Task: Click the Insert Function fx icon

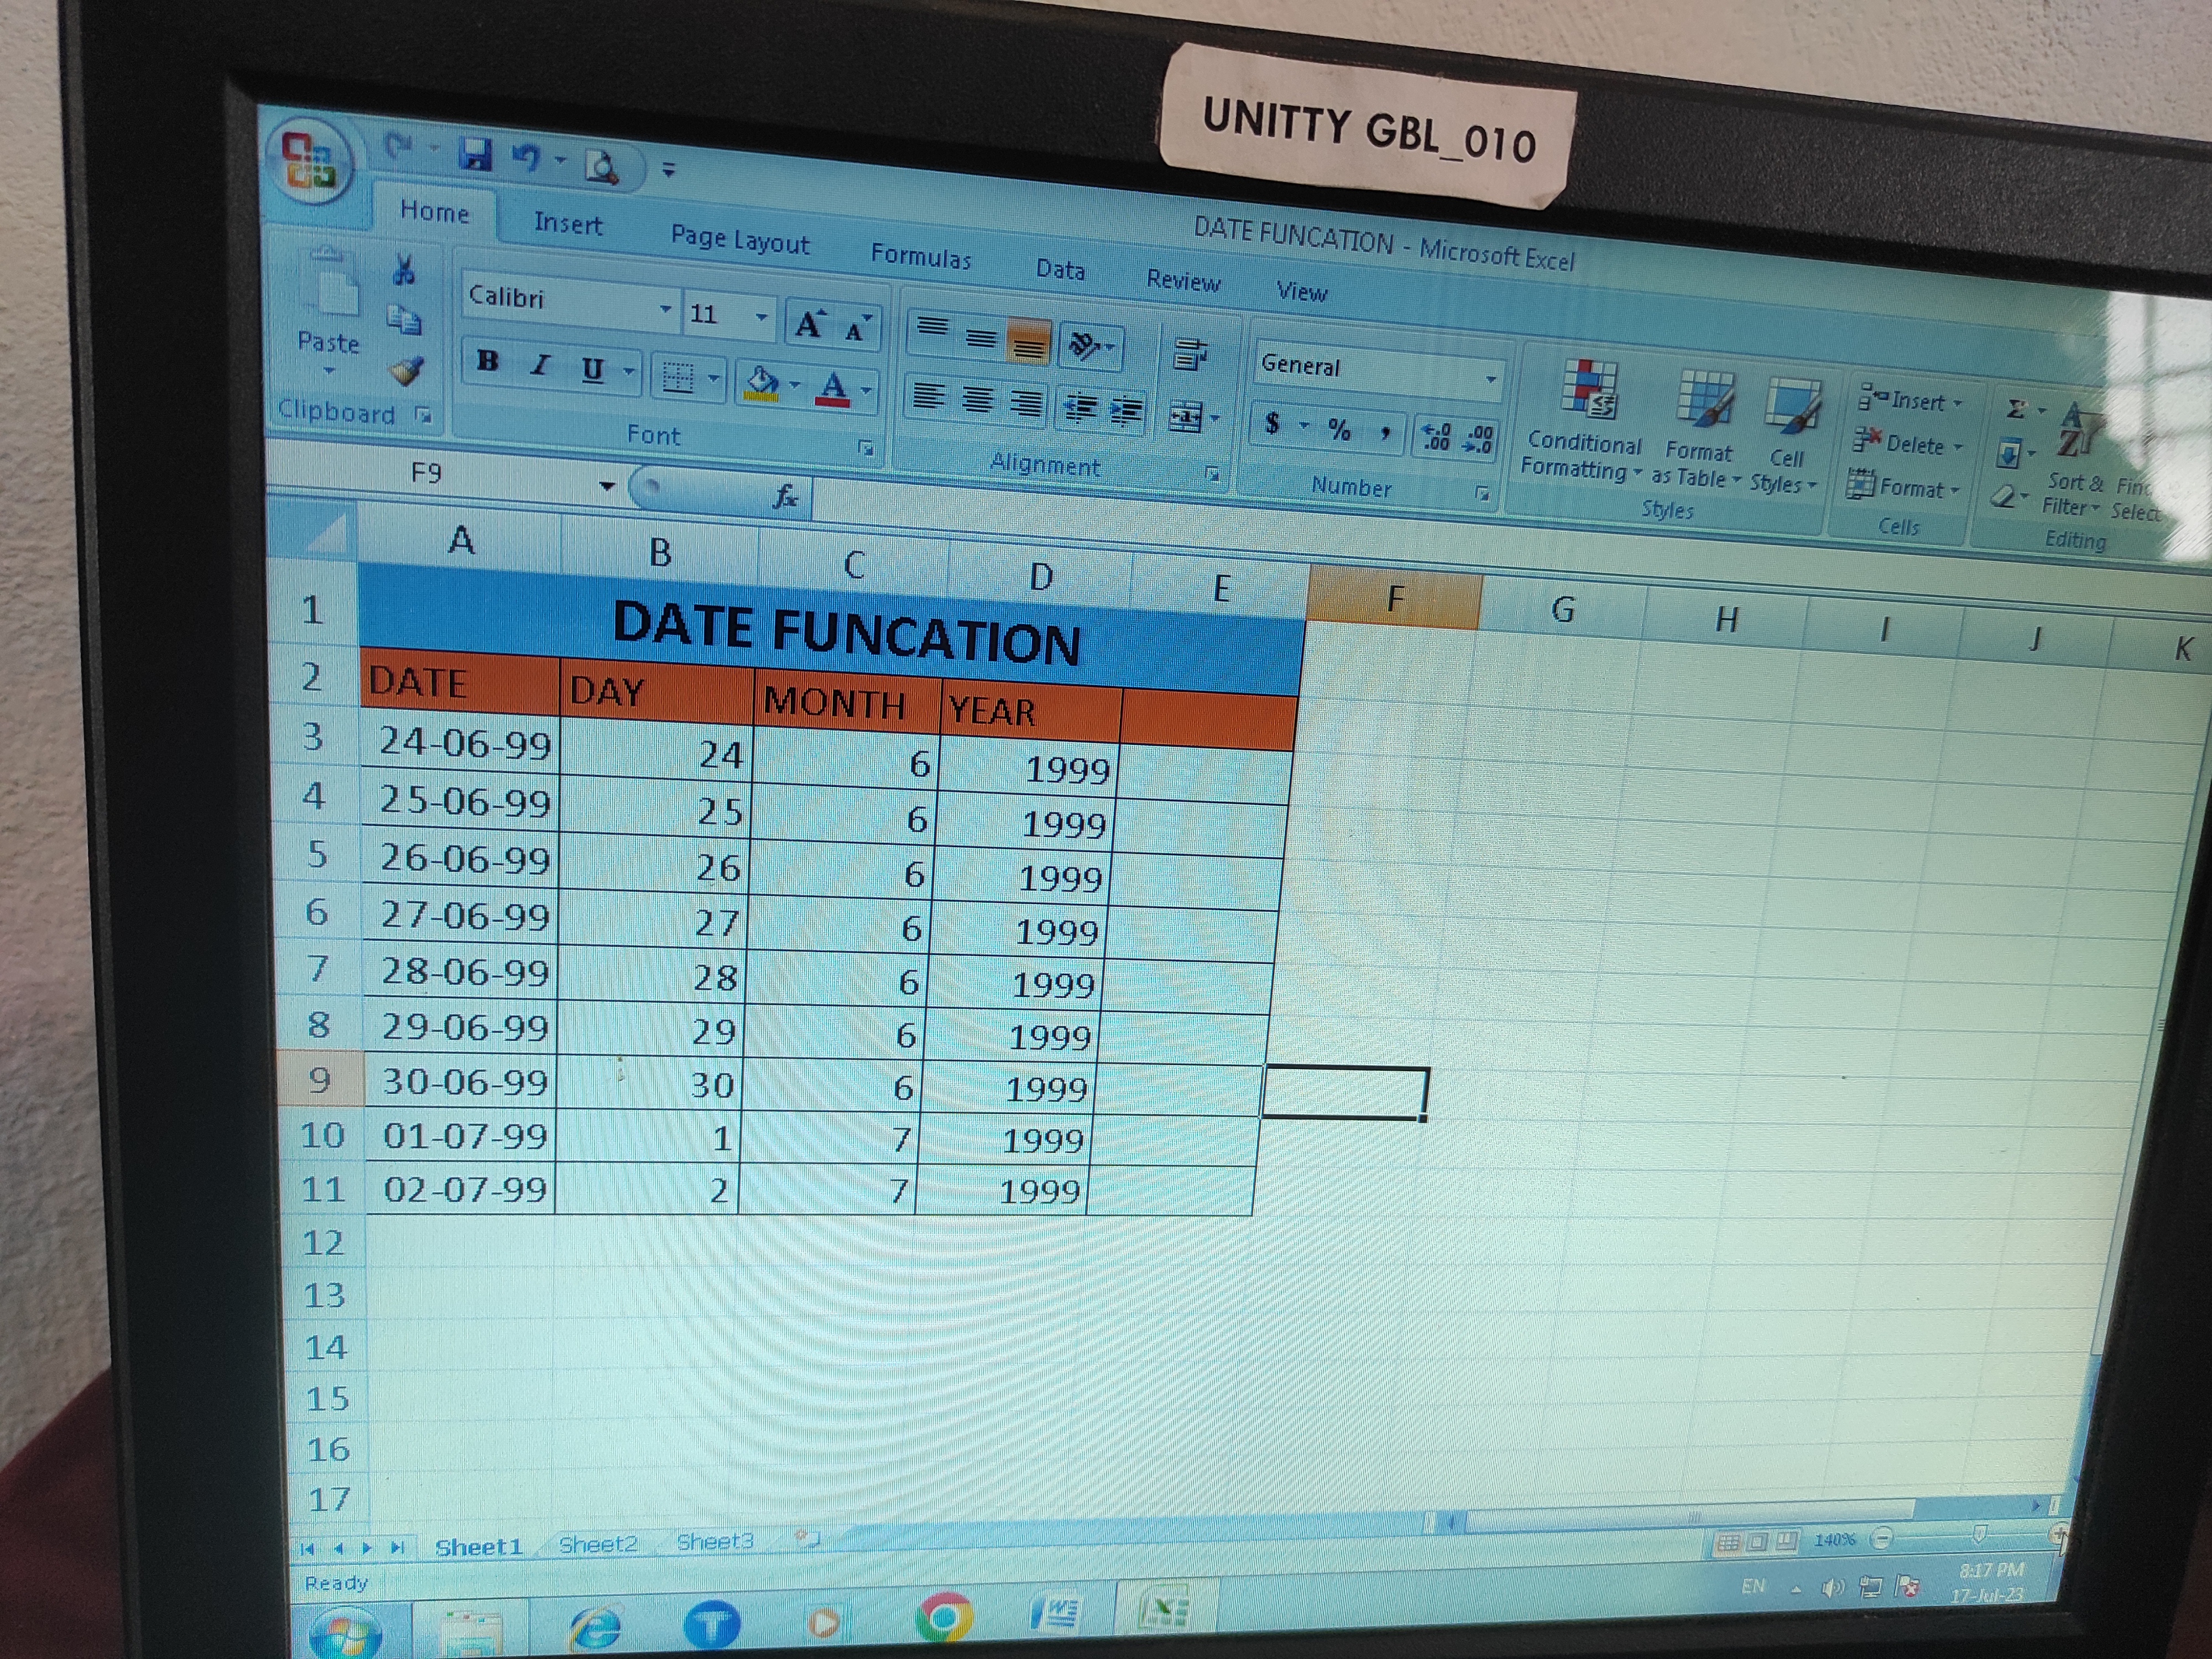Action: 786,496
